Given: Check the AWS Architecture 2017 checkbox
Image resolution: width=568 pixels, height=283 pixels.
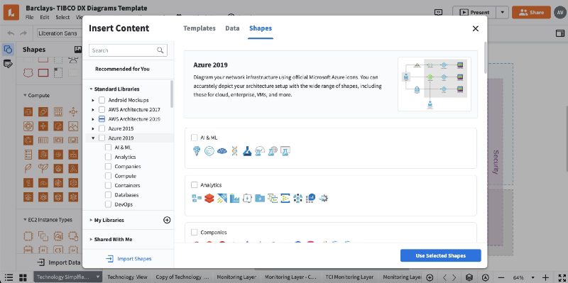Looking at the screenshot, I should click(x=102, y=109).
